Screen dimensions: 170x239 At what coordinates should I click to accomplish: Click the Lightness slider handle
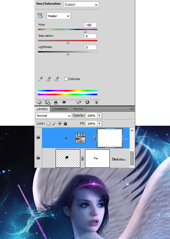click(68, 54)
